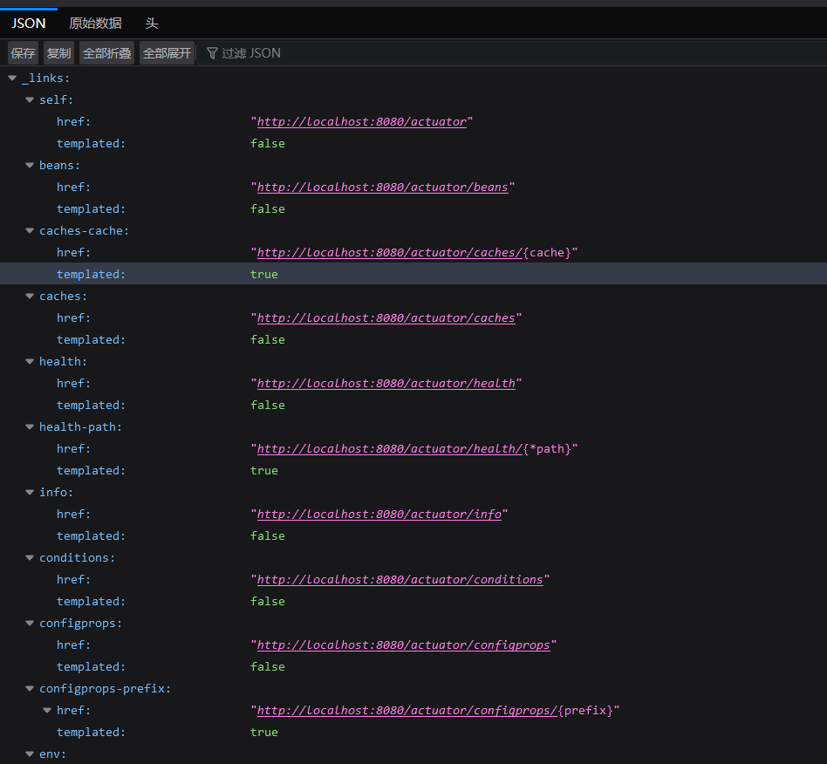Collapse the env node
The height and width of the screenshot is (764, 827).
pos(30,754)
